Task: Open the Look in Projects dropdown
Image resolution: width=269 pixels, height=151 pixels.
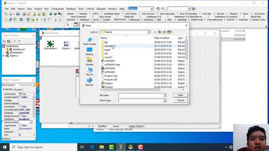Action: pyautogui.click(x=148, y=32)
